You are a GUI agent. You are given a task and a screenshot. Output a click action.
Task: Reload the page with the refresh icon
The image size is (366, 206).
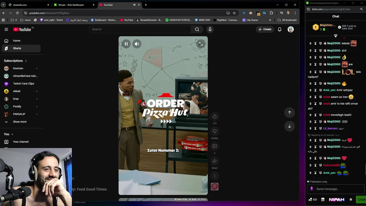pyautogui.click(x=17, y=13)
